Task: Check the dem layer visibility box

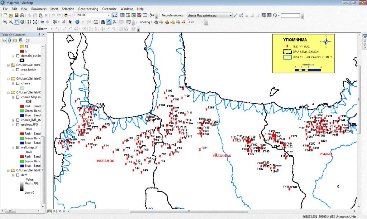Action: point(18,175)
